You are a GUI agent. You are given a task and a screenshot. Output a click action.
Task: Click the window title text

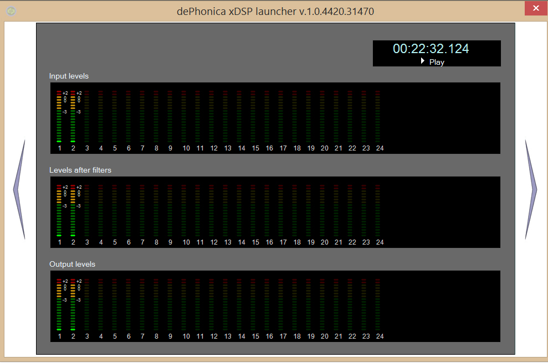click(x=275, y=11)
